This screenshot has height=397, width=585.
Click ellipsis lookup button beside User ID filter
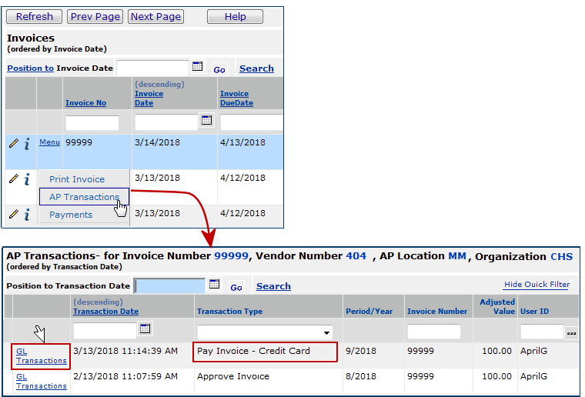[x=571, y=332]
